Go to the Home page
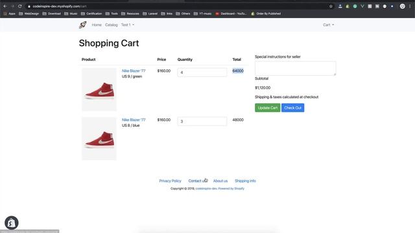This screenshot has width=415, height=233. 97,25
